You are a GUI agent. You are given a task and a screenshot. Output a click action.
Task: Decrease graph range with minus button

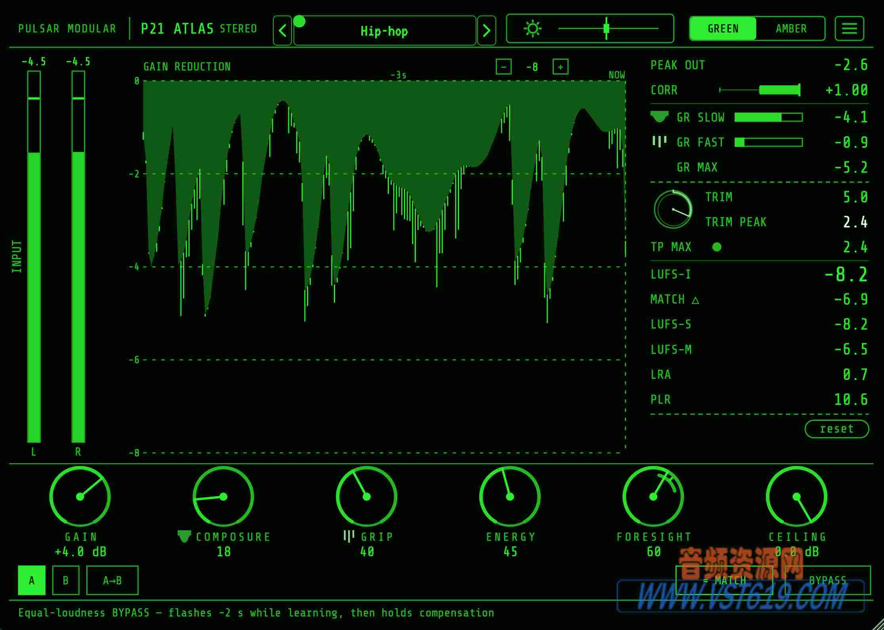point(504,67)
